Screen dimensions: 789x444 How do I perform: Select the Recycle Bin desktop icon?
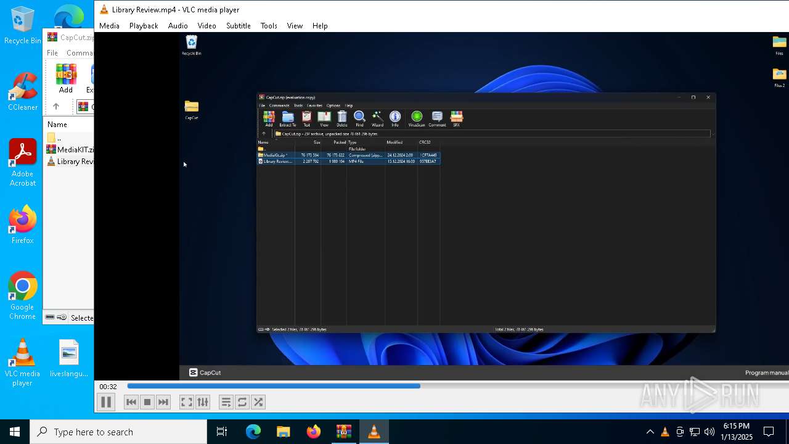tap(23, 26)
